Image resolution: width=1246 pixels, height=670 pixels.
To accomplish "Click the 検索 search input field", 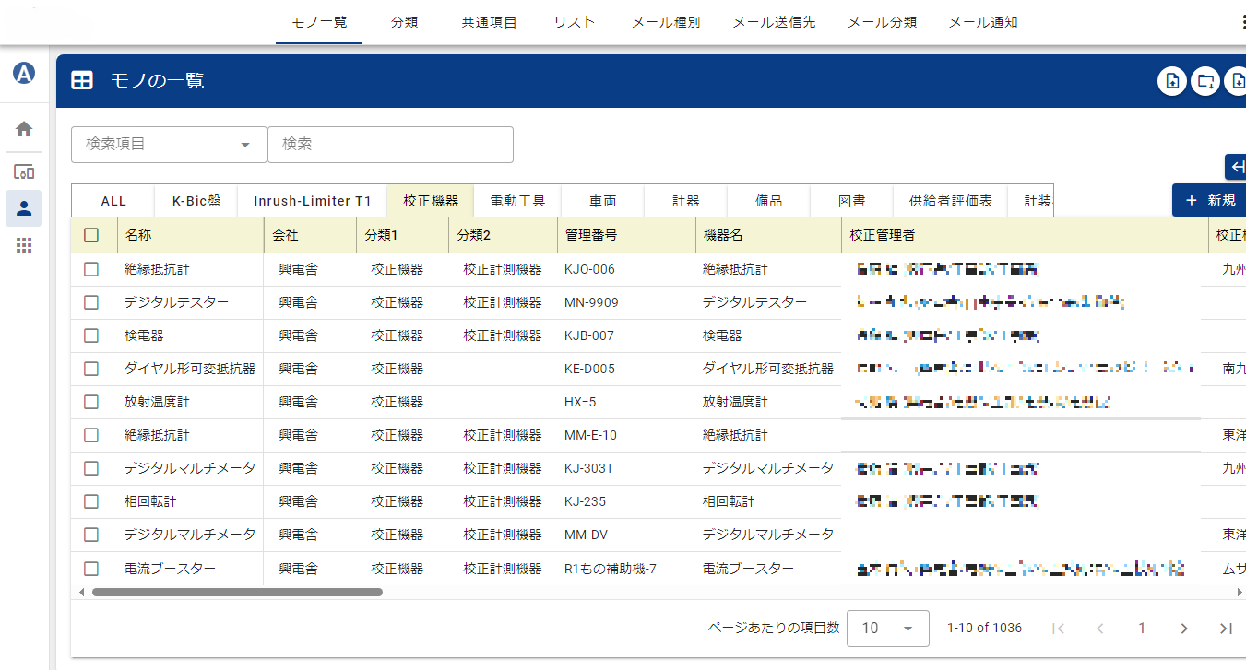I will point(390,145).
